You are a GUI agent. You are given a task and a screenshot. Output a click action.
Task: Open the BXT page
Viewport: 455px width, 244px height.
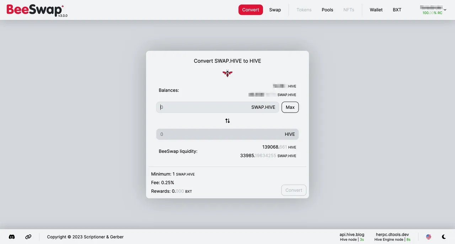click(397, 10)
